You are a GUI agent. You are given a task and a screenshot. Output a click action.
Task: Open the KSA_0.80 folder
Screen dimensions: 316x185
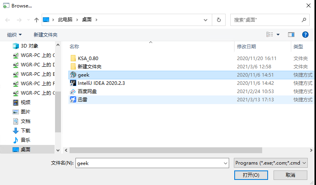pyautogui.click(x=88, y=58)
